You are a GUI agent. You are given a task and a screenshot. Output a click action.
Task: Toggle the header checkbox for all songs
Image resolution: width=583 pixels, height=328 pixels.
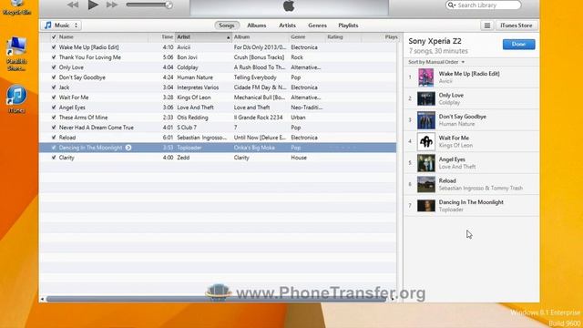tap(54, 36)
